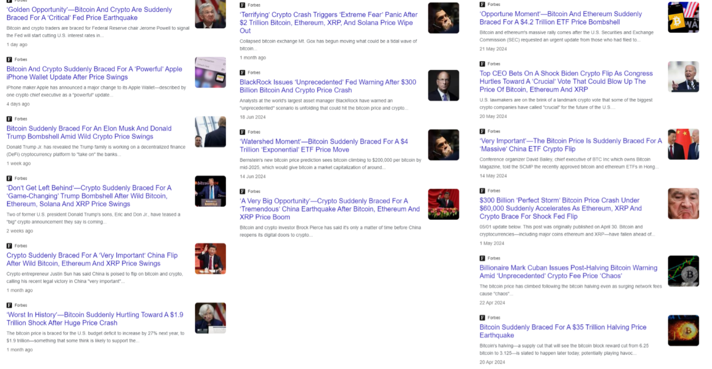The height and width of the screenshot is (369, 712).
Task: Click Forbes logo icon above Top CEO Bets article
Action: click(482, 64)
